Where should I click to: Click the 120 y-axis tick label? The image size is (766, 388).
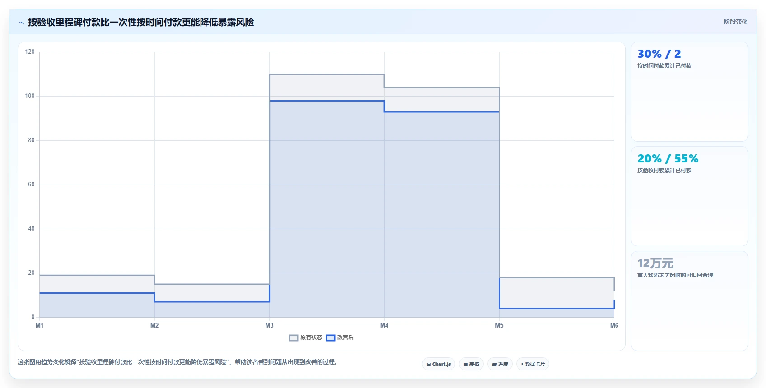tap(30, 52)
